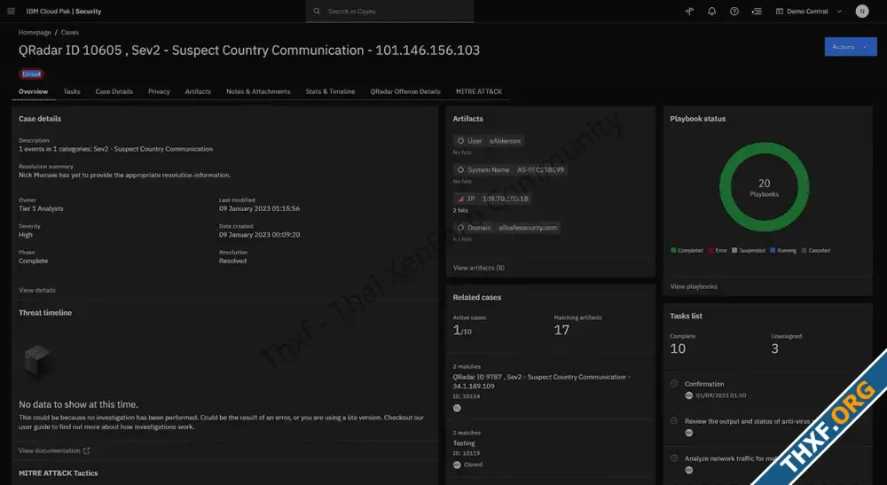Click the empty state cube in Threat timeline
The height and width of the screenshot is (485, 887).
(x=36, y=361)
